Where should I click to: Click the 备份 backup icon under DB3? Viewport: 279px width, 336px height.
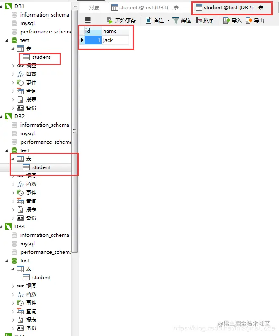20,328
